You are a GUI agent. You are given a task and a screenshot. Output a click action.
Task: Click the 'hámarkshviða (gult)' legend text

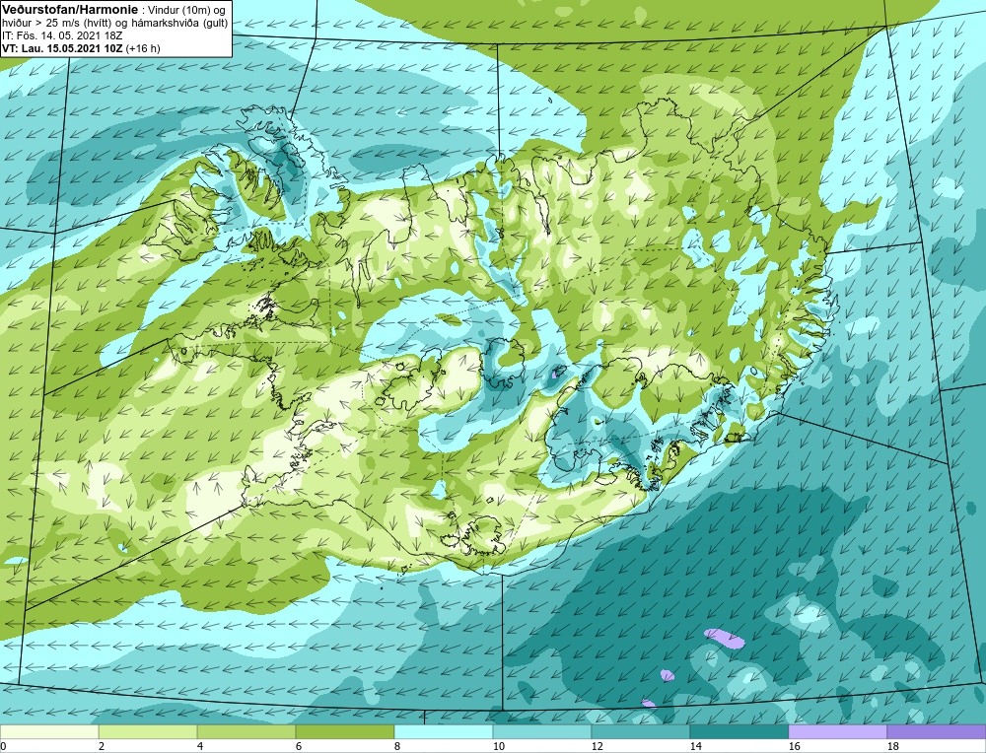[179, 24]
